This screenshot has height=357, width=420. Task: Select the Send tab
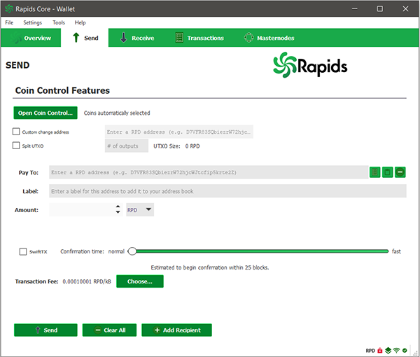(x=85, y=38)
